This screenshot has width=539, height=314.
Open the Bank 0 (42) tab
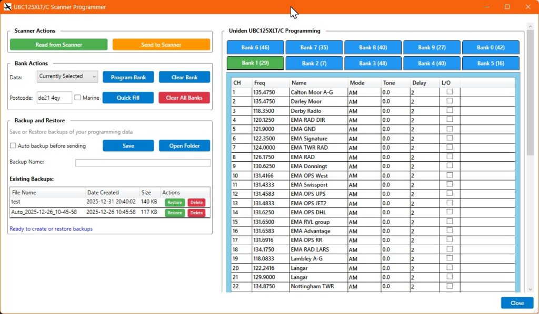[x=491, y=47]
